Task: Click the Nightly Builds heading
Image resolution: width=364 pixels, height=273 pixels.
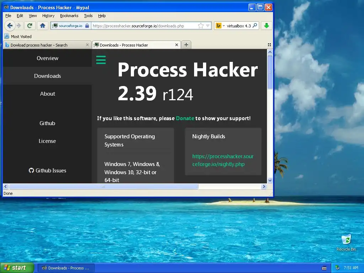Action: [209, 136]
